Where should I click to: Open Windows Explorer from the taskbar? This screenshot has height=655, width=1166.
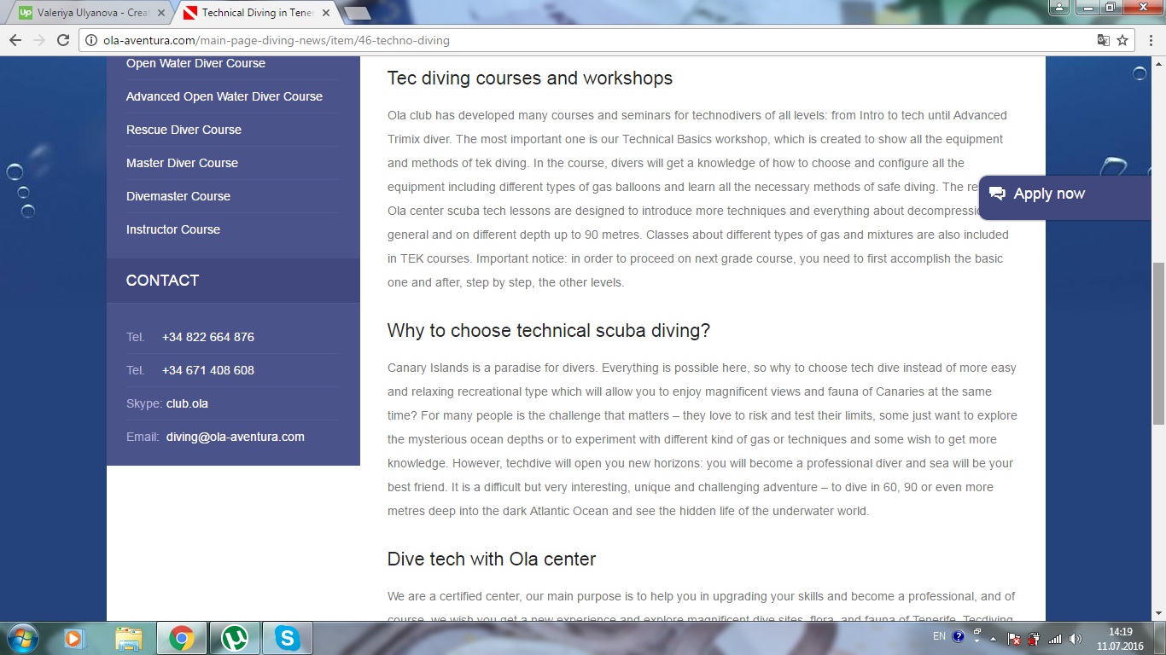click(x=128, y=638)
